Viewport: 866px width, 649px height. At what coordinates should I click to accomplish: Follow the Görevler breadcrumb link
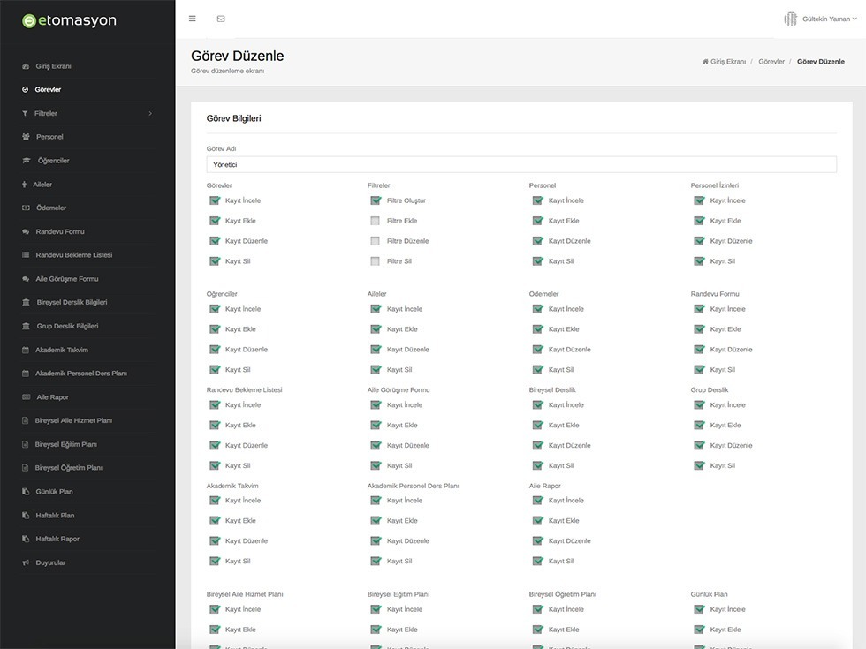tap(771, 61)
